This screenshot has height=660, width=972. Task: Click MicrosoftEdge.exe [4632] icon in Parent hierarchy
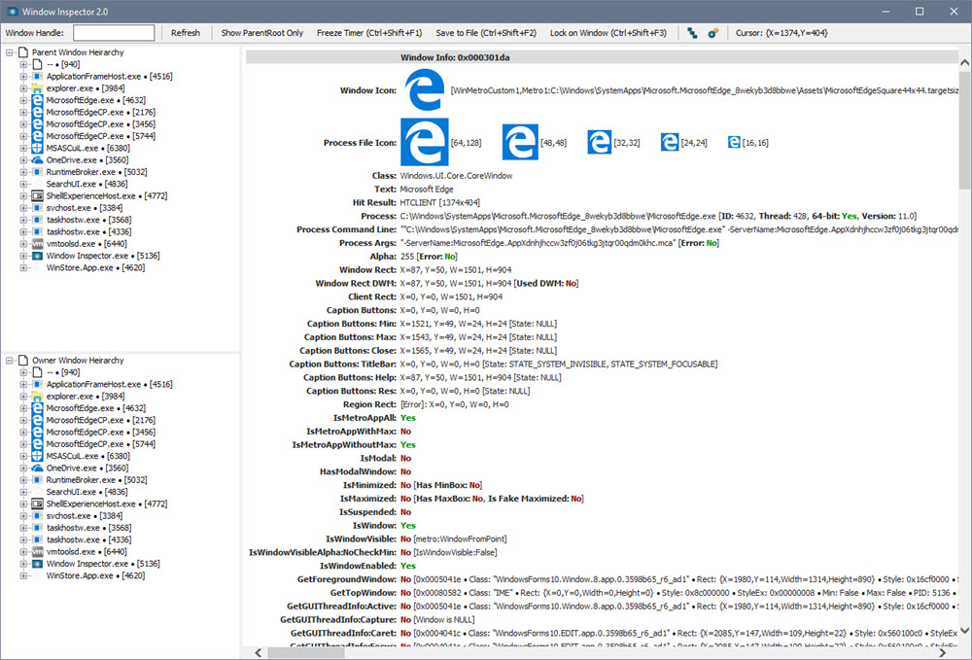[x=37, y=100]
